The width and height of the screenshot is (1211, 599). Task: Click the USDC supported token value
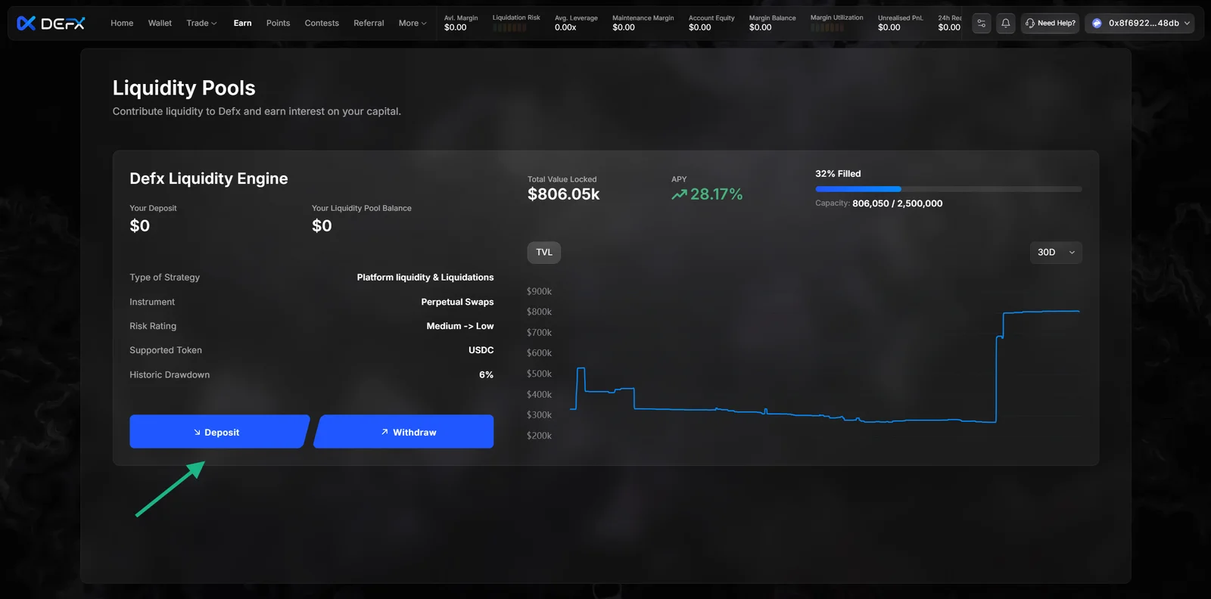481,350
